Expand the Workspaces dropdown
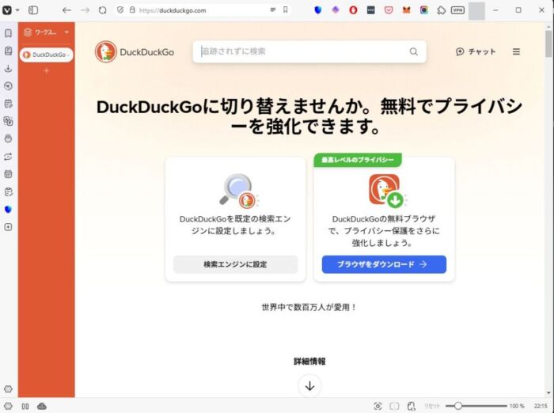The height and width of the screenshot is (413, 554). pos(46,32)
